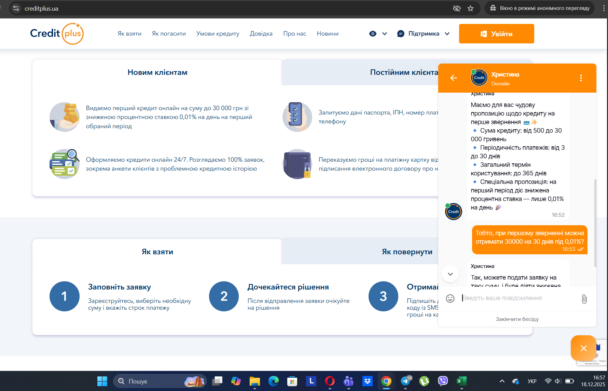Open the Про нас navigation link
The width and height of the screenshot is (608, 391).
[295, 33]
